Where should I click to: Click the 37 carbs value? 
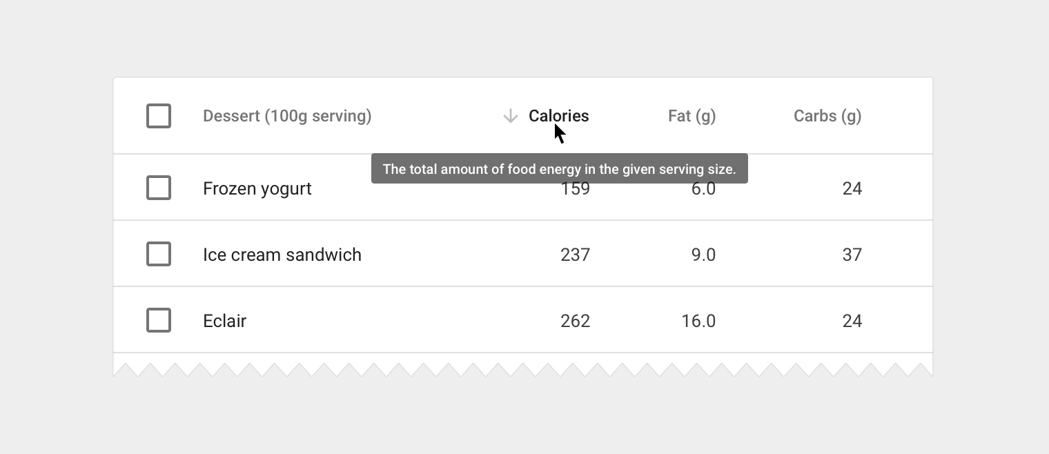click(x=852, y=255)
